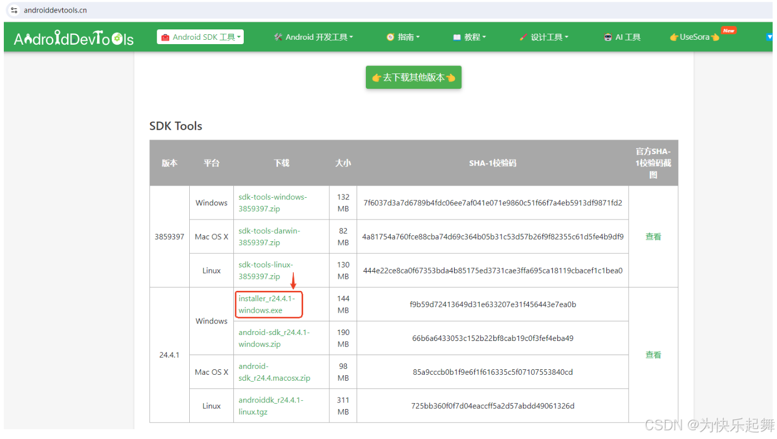Download sdk-tools-darwin-3859397.zip
The width and height of the screenshot is (777, 439).
(x=269, y=236)
